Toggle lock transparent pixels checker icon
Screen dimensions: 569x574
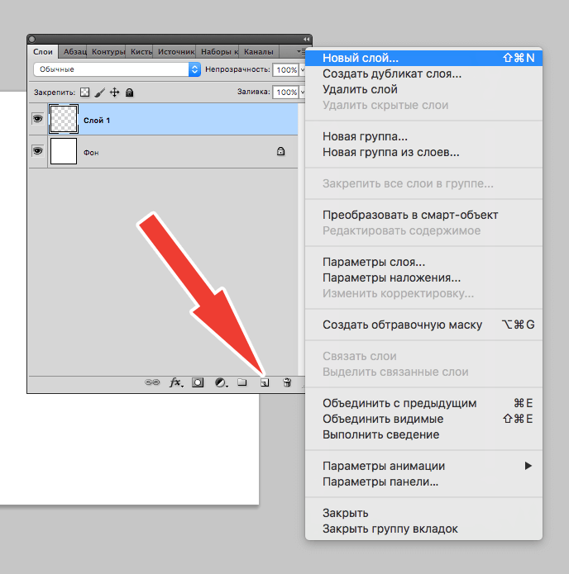pos(84,93)
